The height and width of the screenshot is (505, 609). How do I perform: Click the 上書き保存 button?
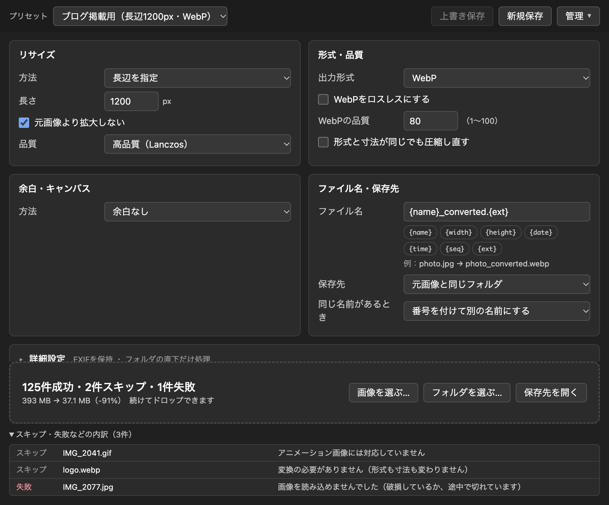coord(462,16)
